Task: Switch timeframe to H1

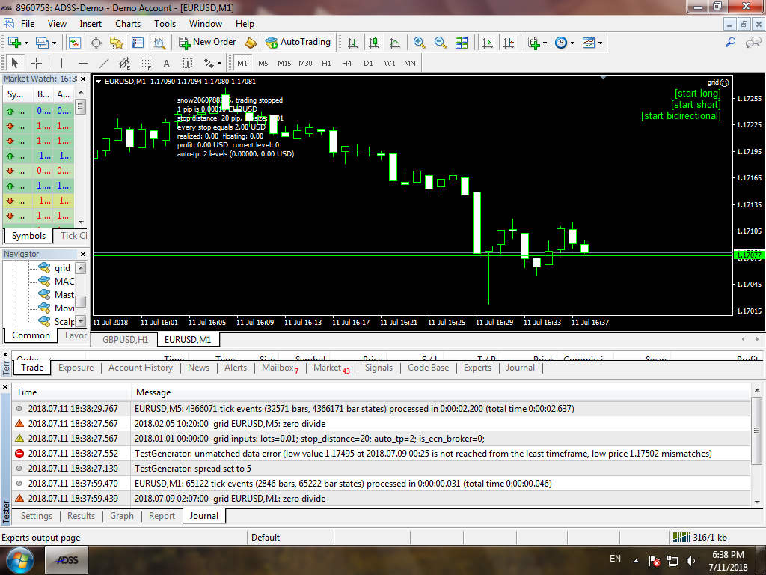Action: (x=326, y=63)
